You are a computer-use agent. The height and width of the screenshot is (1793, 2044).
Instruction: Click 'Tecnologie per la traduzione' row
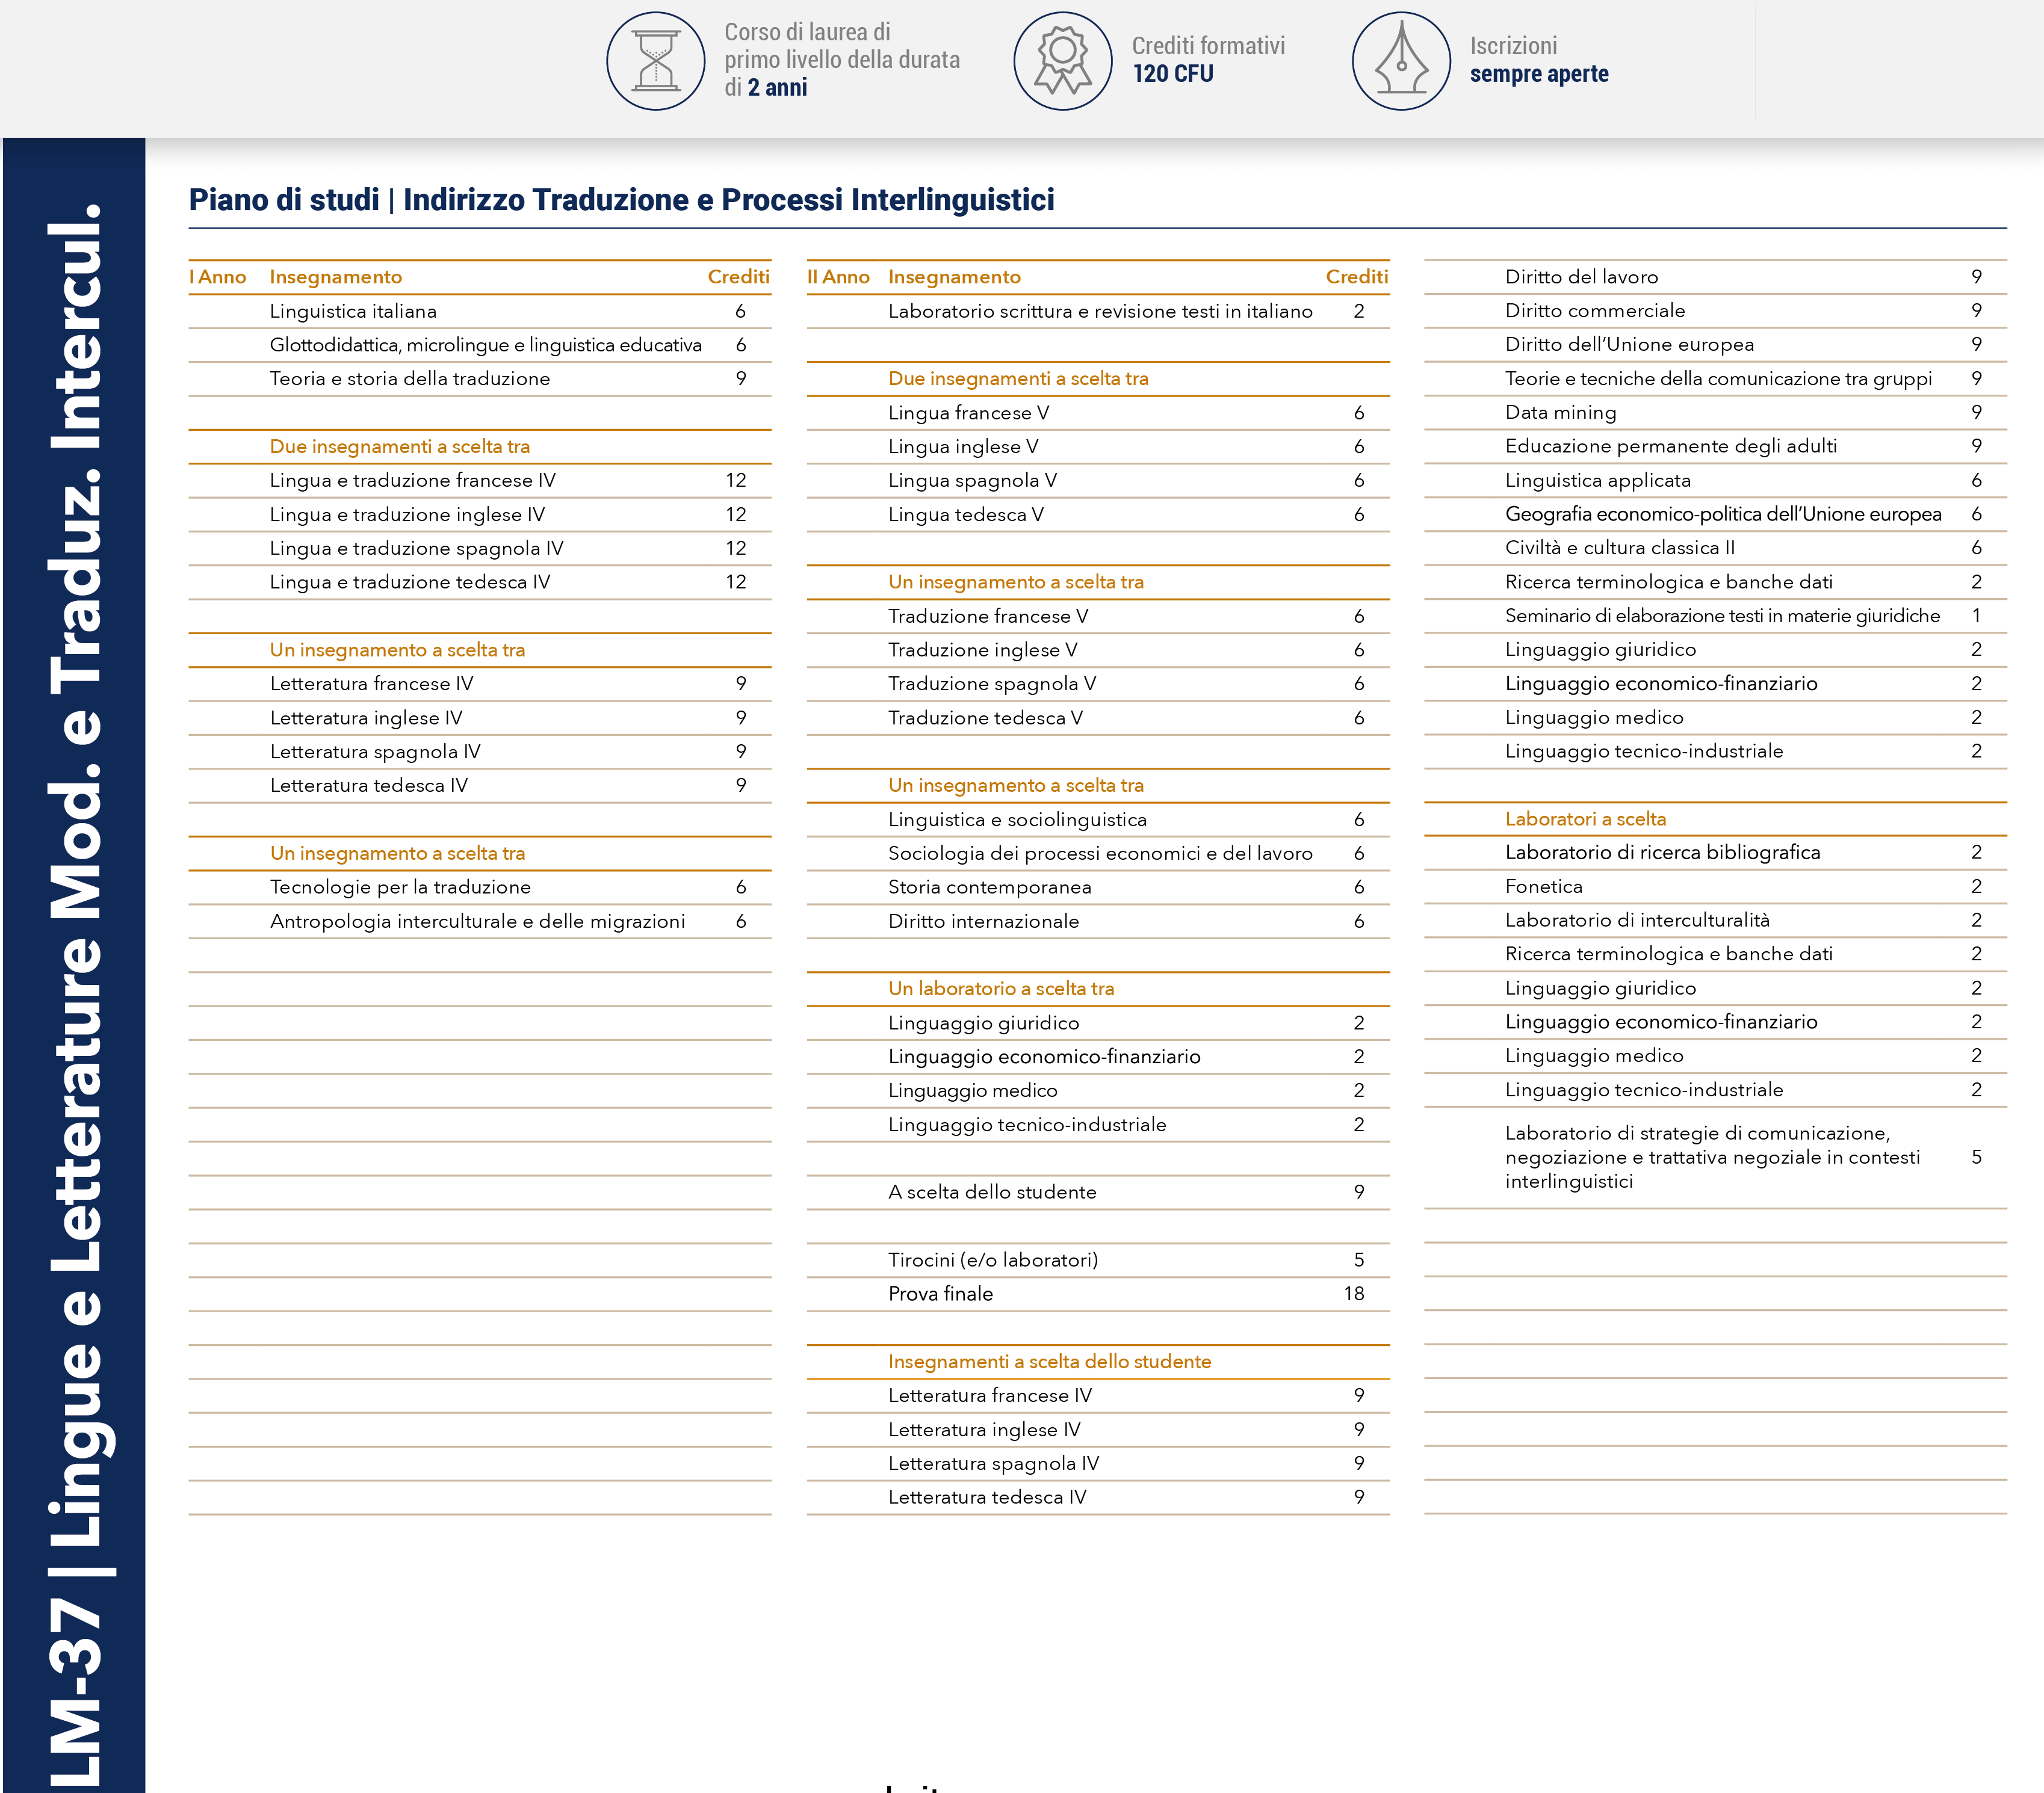click(480, 887)
